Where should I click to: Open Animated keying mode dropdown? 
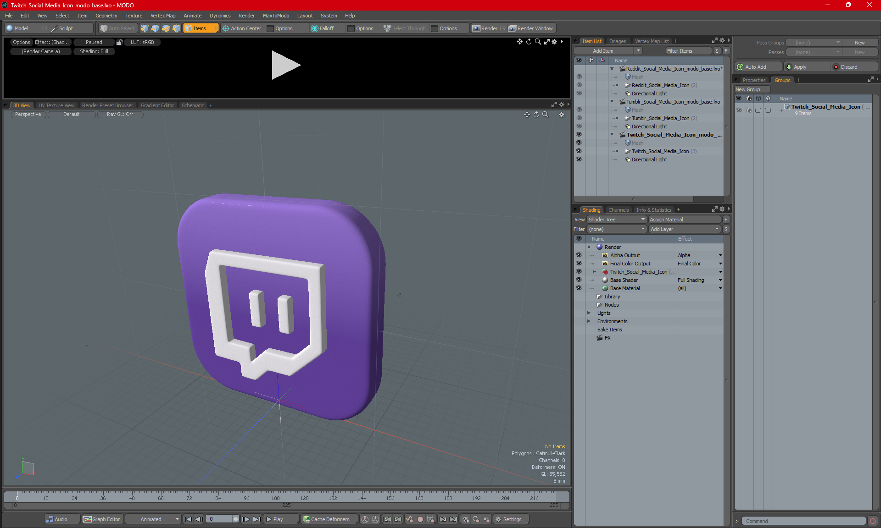pyautogui.click(x=153, y=519)
